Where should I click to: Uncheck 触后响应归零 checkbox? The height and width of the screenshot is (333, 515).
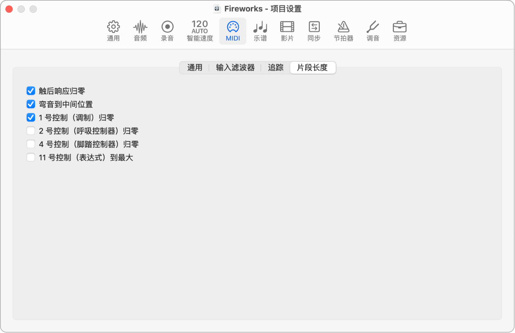pyautogui.click(x=31, y=91)
